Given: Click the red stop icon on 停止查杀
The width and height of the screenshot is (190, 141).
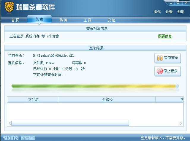Looking at the screenshot, I should (x=160, y=71).
